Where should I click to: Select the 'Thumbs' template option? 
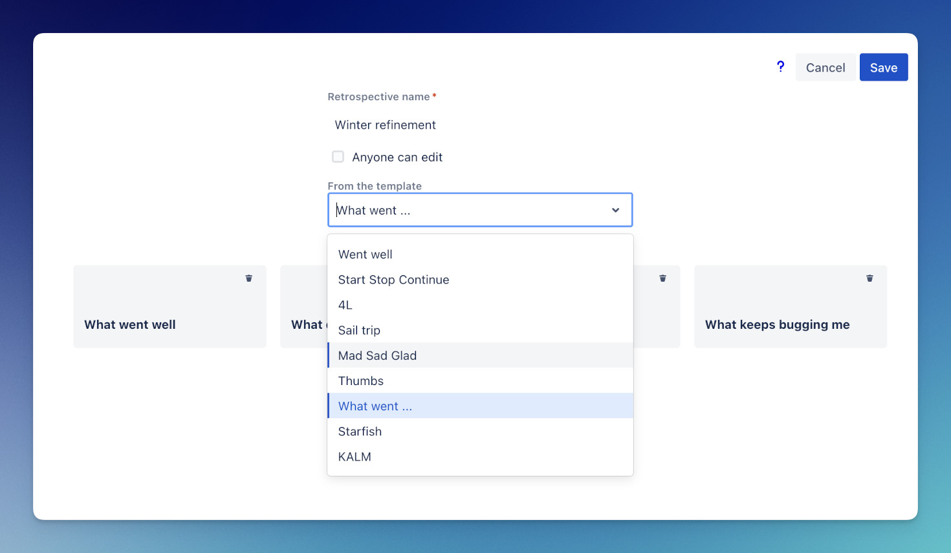480,381
